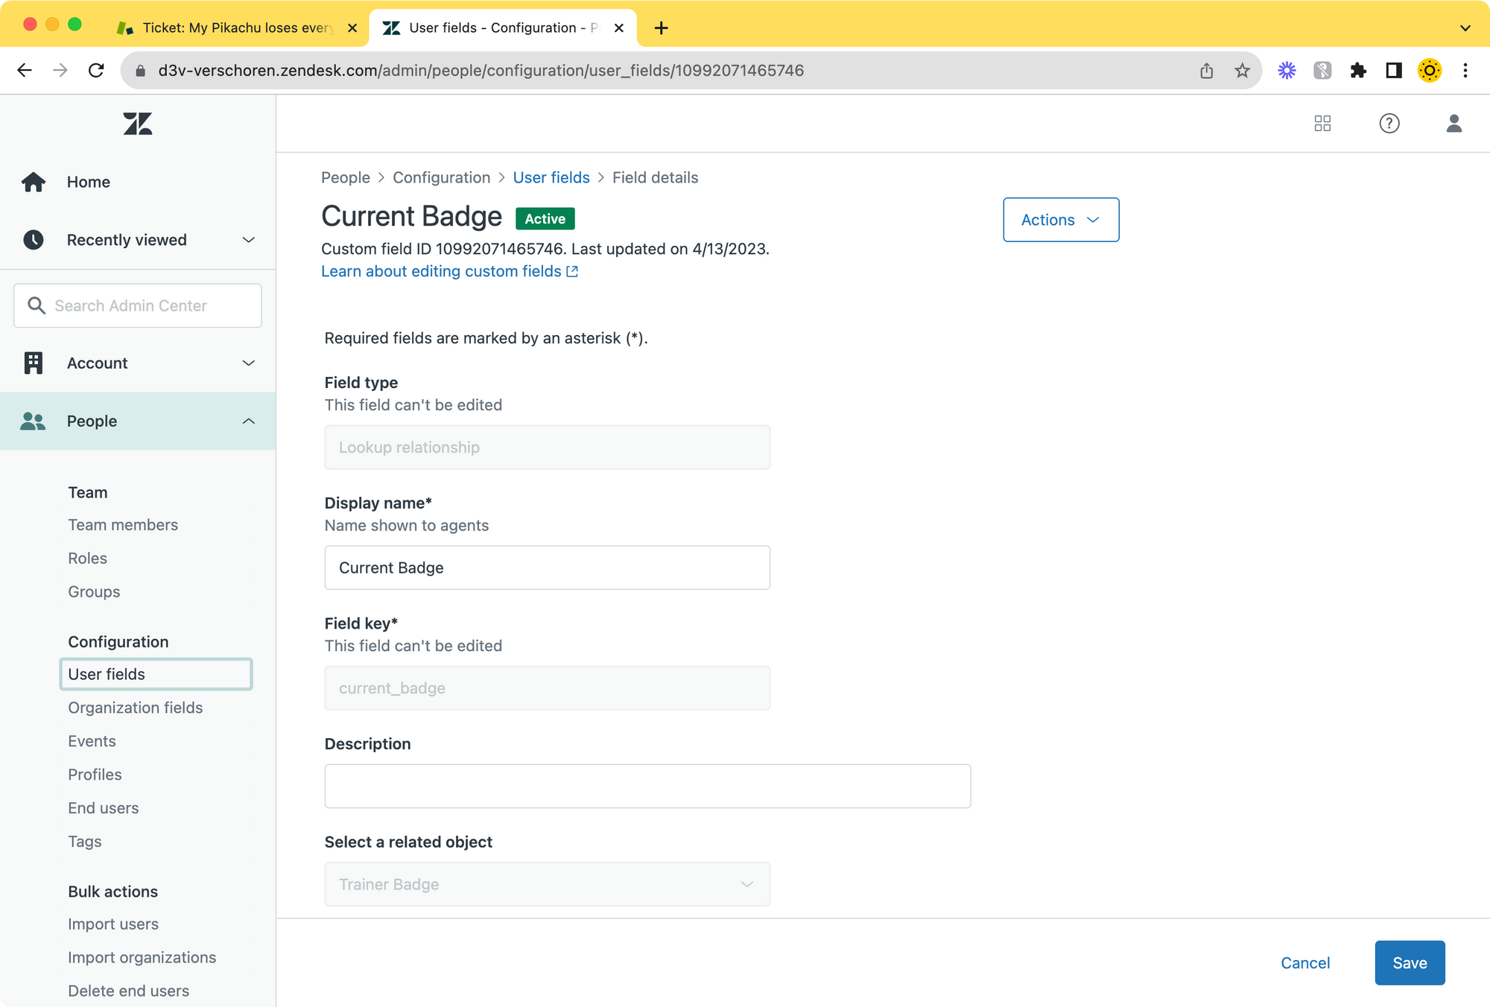Click the Save button
The image size is (1490, 1007).
[1409, 963]
